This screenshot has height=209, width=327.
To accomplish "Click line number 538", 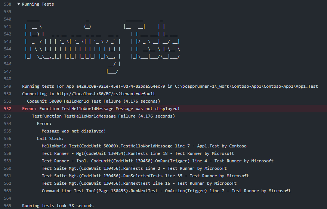I will click(x=7, y=4).
